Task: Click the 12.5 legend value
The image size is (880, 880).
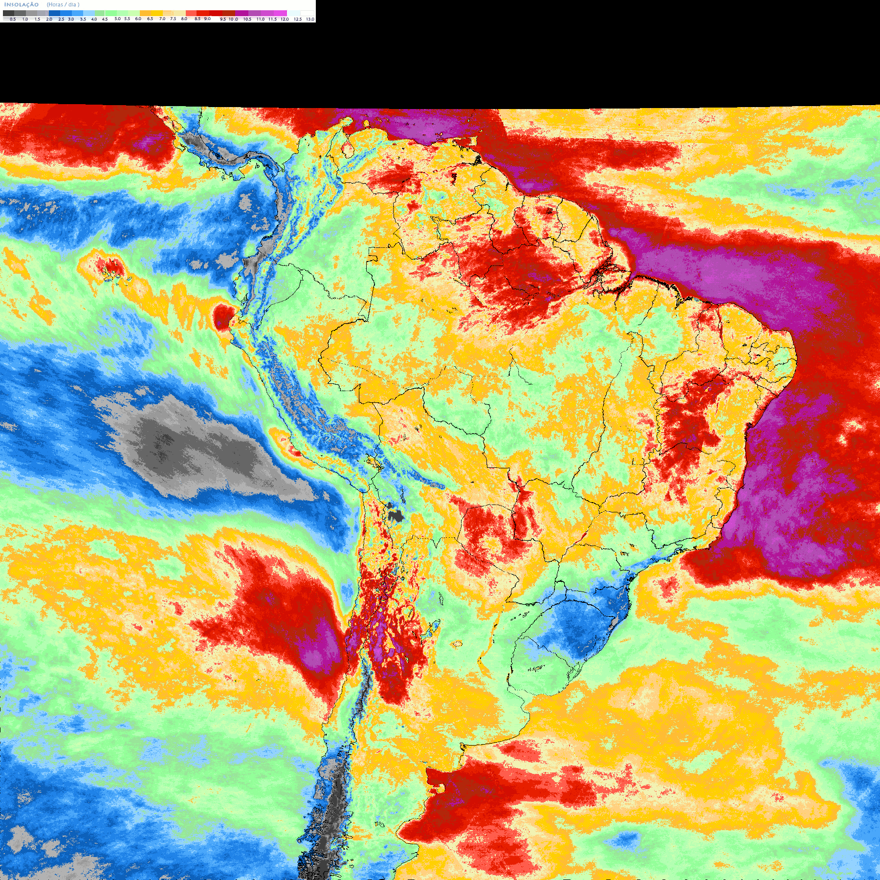Action: coord(298,19)
